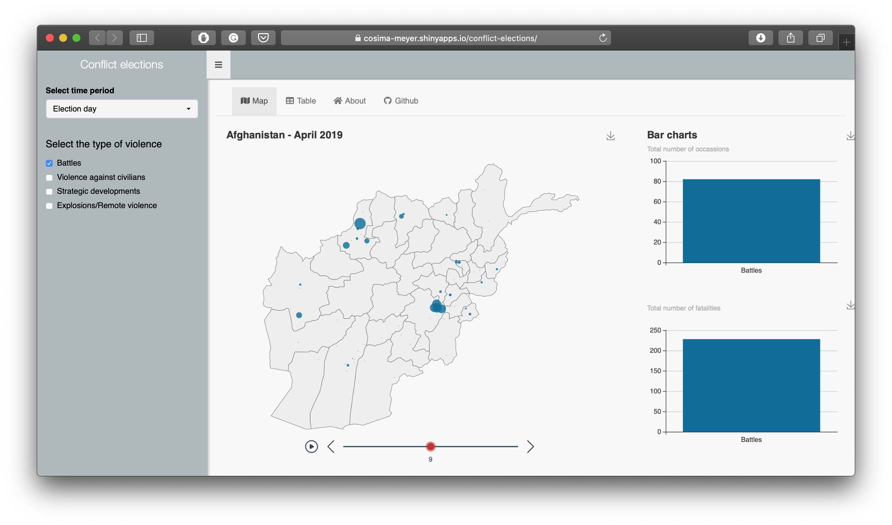892x525 pixels.
Task: Follow the Github link tab
Action: [401, 101]
